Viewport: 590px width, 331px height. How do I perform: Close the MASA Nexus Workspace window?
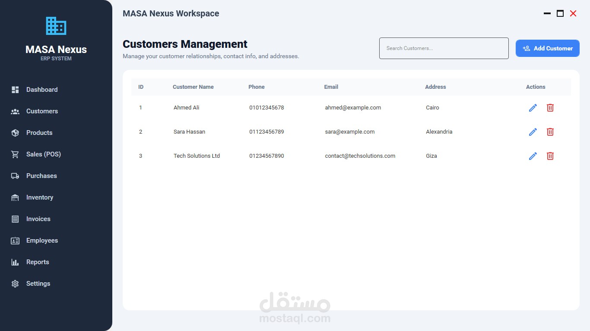(573, 14)
